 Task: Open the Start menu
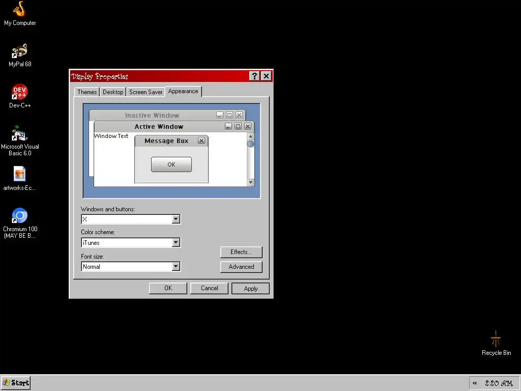(16, 383)
